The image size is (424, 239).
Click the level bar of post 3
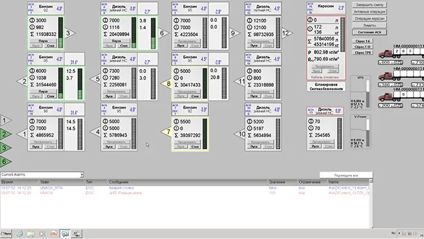click(61, 33)
